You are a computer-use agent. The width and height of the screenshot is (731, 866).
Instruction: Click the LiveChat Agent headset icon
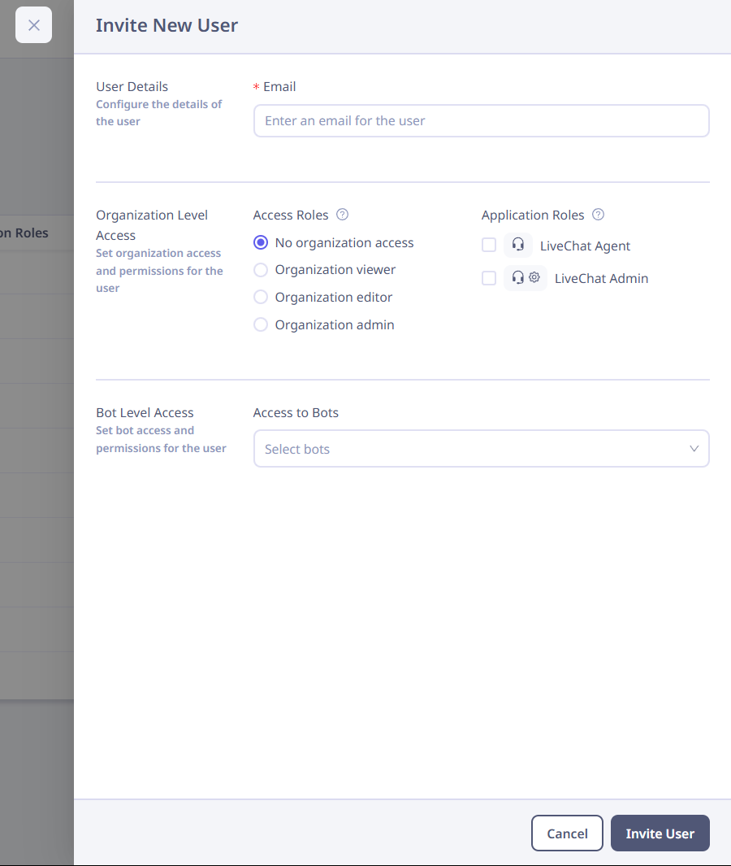pos(518,245)
